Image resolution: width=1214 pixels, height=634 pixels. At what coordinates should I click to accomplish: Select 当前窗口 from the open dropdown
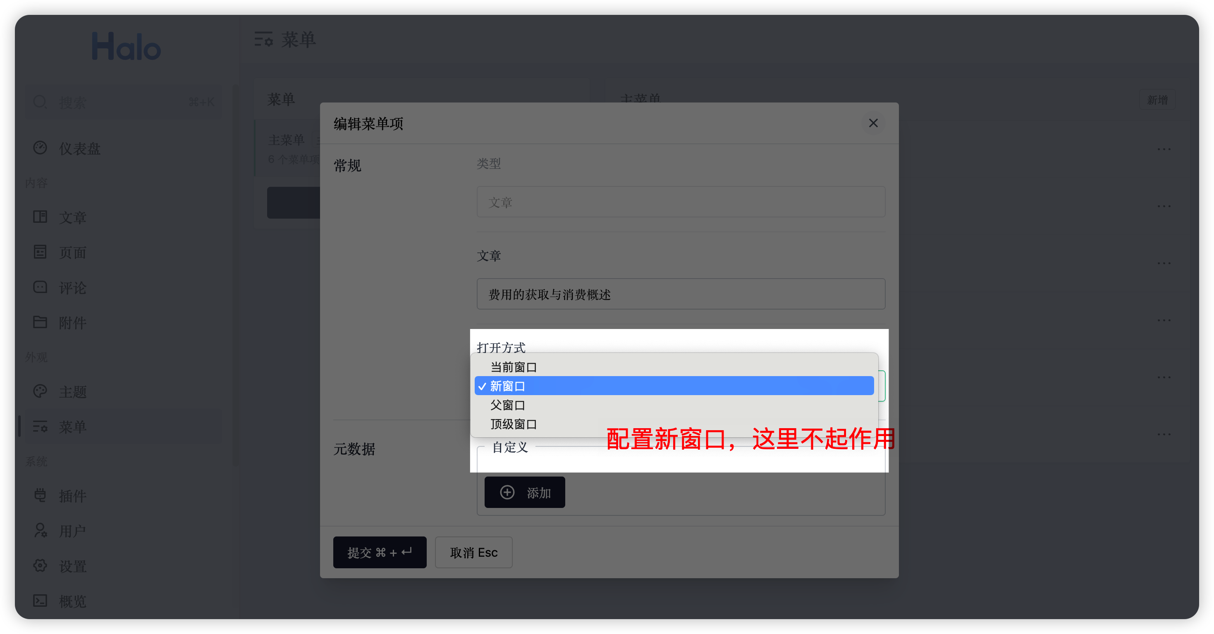(514, 367)
